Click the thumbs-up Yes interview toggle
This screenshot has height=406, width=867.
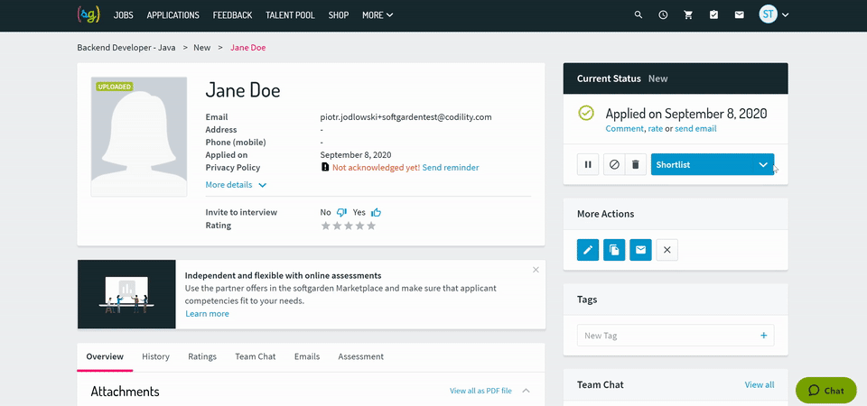tap(376, 213)
